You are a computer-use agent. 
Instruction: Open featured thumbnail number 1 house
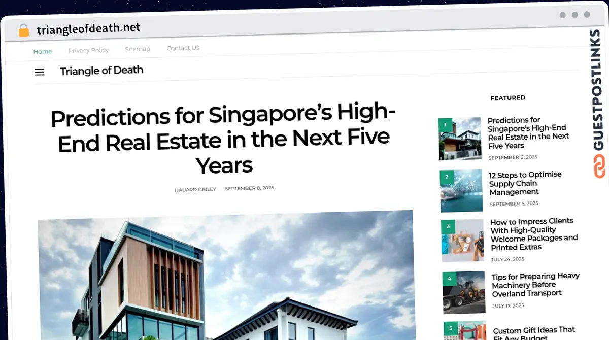click(x=460, y=139)
